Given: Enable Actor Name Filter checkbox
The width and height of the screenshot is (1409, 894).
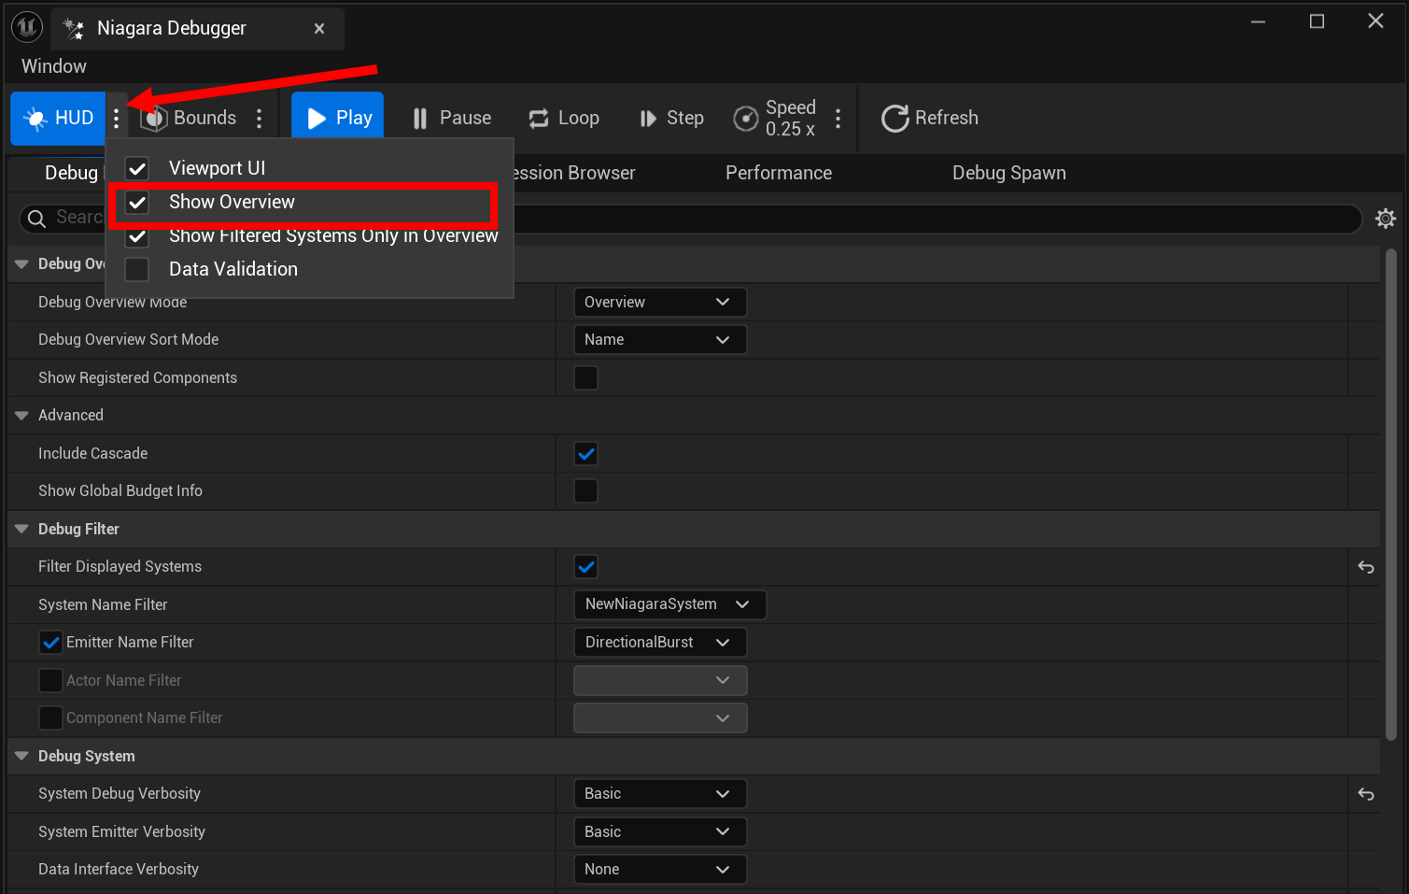Looking at the screenshot, I should pyautogui.click(x=50, y=680).
